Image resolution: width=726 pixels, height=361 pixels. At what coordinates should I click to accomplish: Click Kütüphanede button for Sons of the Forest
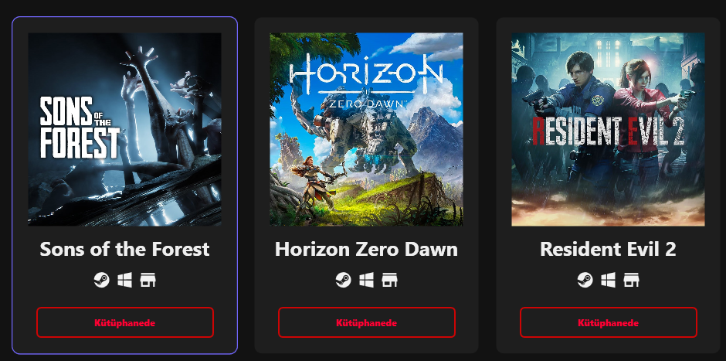[125, 322]
